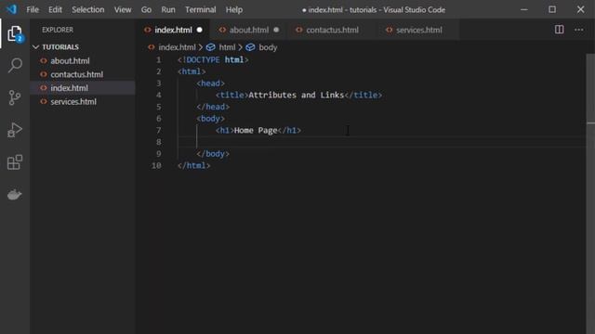This screenshot has width=595, height=334.
Task: Open the Docker whale icon view
Action: [15, 194]
